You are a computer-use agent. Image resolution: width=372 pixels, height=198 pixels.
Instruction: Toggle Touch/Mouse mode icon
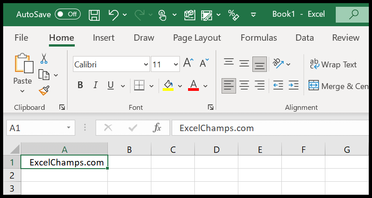tap(163, 14)
